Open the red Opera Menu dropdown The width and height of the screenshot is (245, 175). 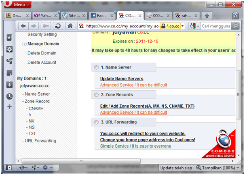19,5
